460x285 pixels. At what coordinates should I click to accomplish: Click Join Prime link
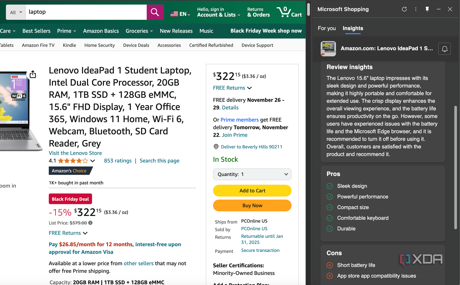click(235, 135)
